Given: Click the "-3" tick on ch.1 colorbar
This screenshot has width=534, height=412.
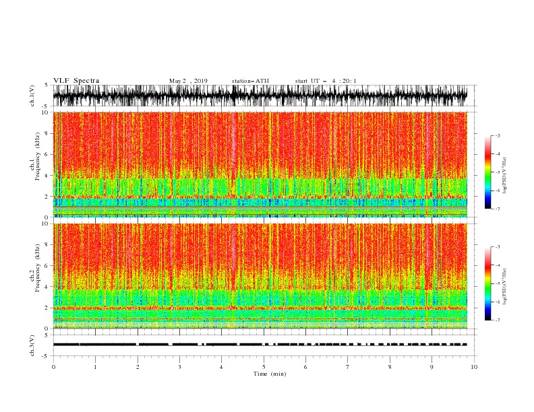Looking at the screenshot, I should [497, 135].
